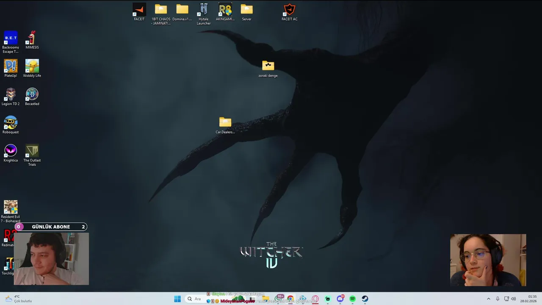Open the Windows Start menu
This screenshot has width=542, height=305.
tap(177, 299)
